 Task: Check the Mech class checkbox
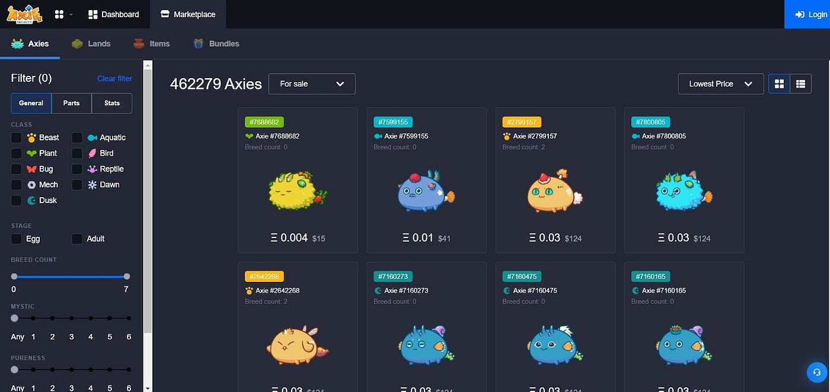(x=17, y=185)
